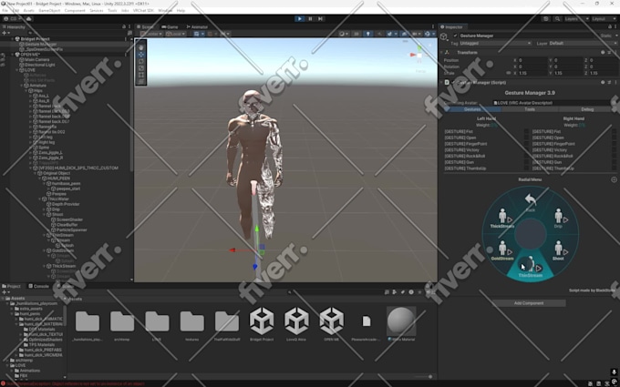The height and width of the screenshot is (387, 620).
Task: Click the Pause button in toolbar
Action: (310, 18)
